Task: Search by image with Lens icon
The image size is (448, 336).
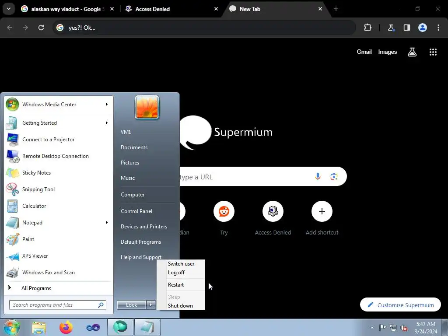Action: click(334, 177)
